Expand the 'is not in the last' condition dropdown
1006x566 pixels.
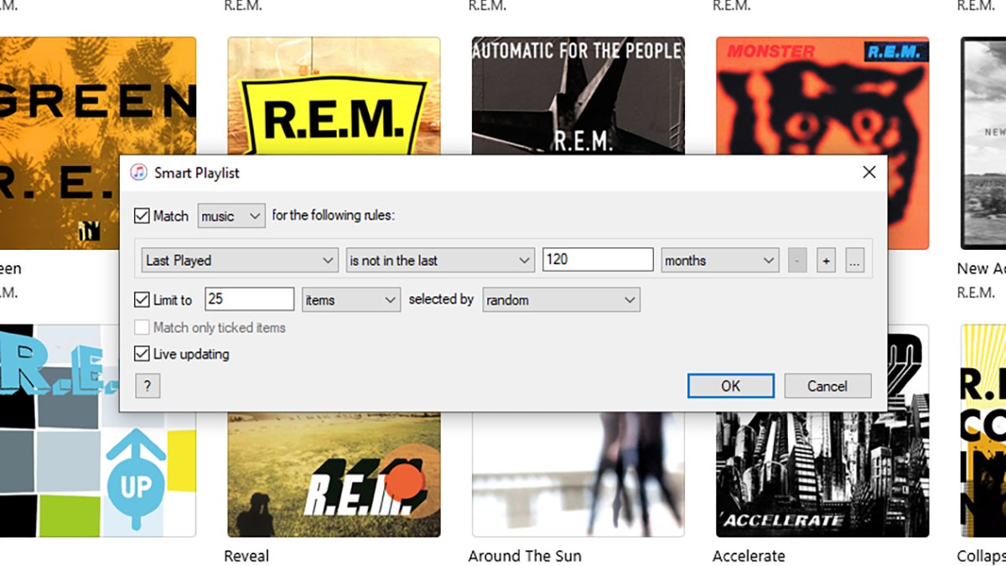[x=439, y=260]
